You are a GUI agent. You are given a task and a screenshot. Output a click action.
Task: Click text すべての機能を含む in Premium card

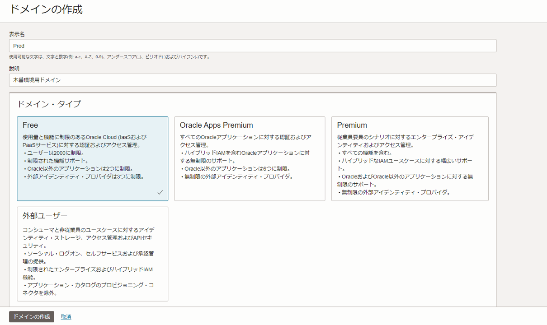click(x=367, y=153)
